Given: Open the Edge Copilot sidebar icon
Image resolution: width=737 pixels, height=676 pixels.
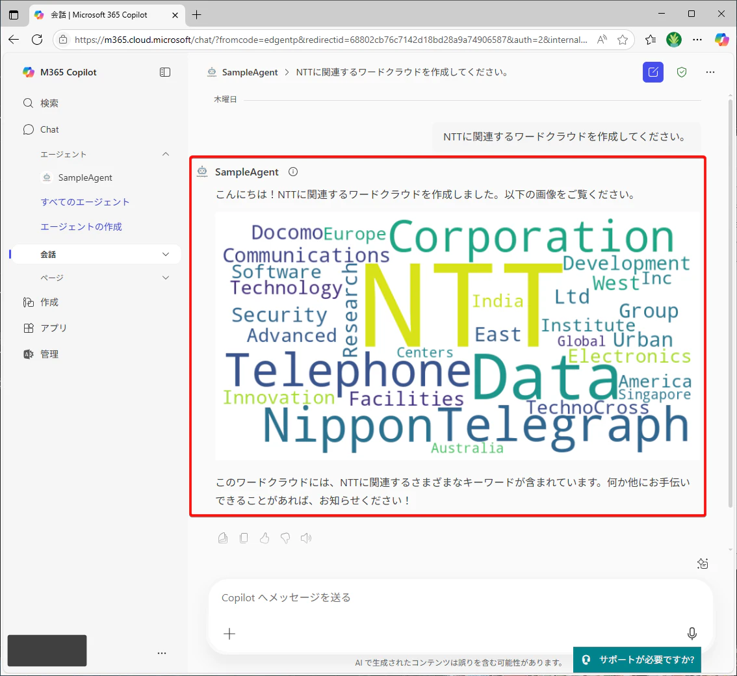Looking at the screenshot, I should click(x=721, y=40).
